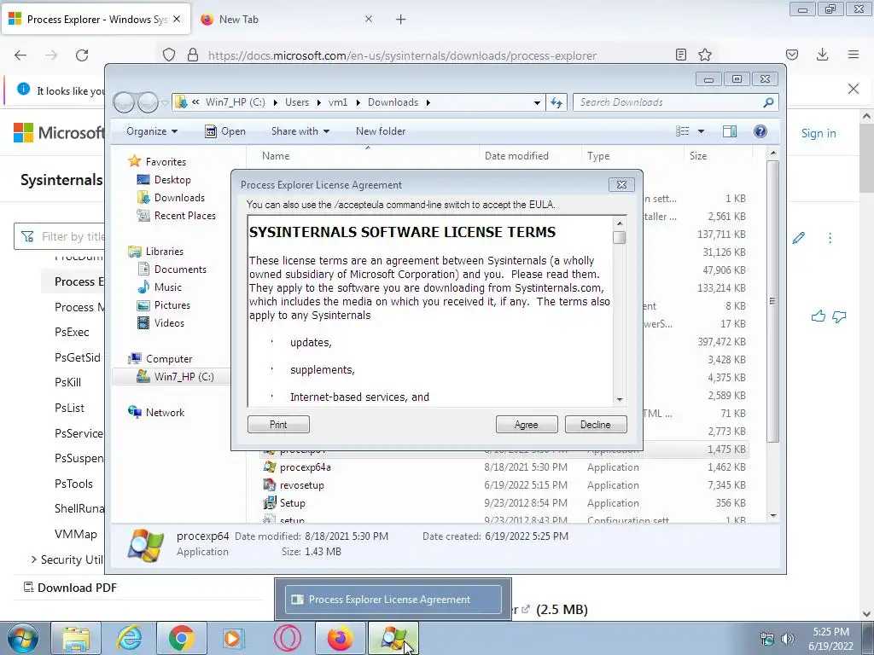Select Documents in the Explorer navigation pane

coord(180,269)
